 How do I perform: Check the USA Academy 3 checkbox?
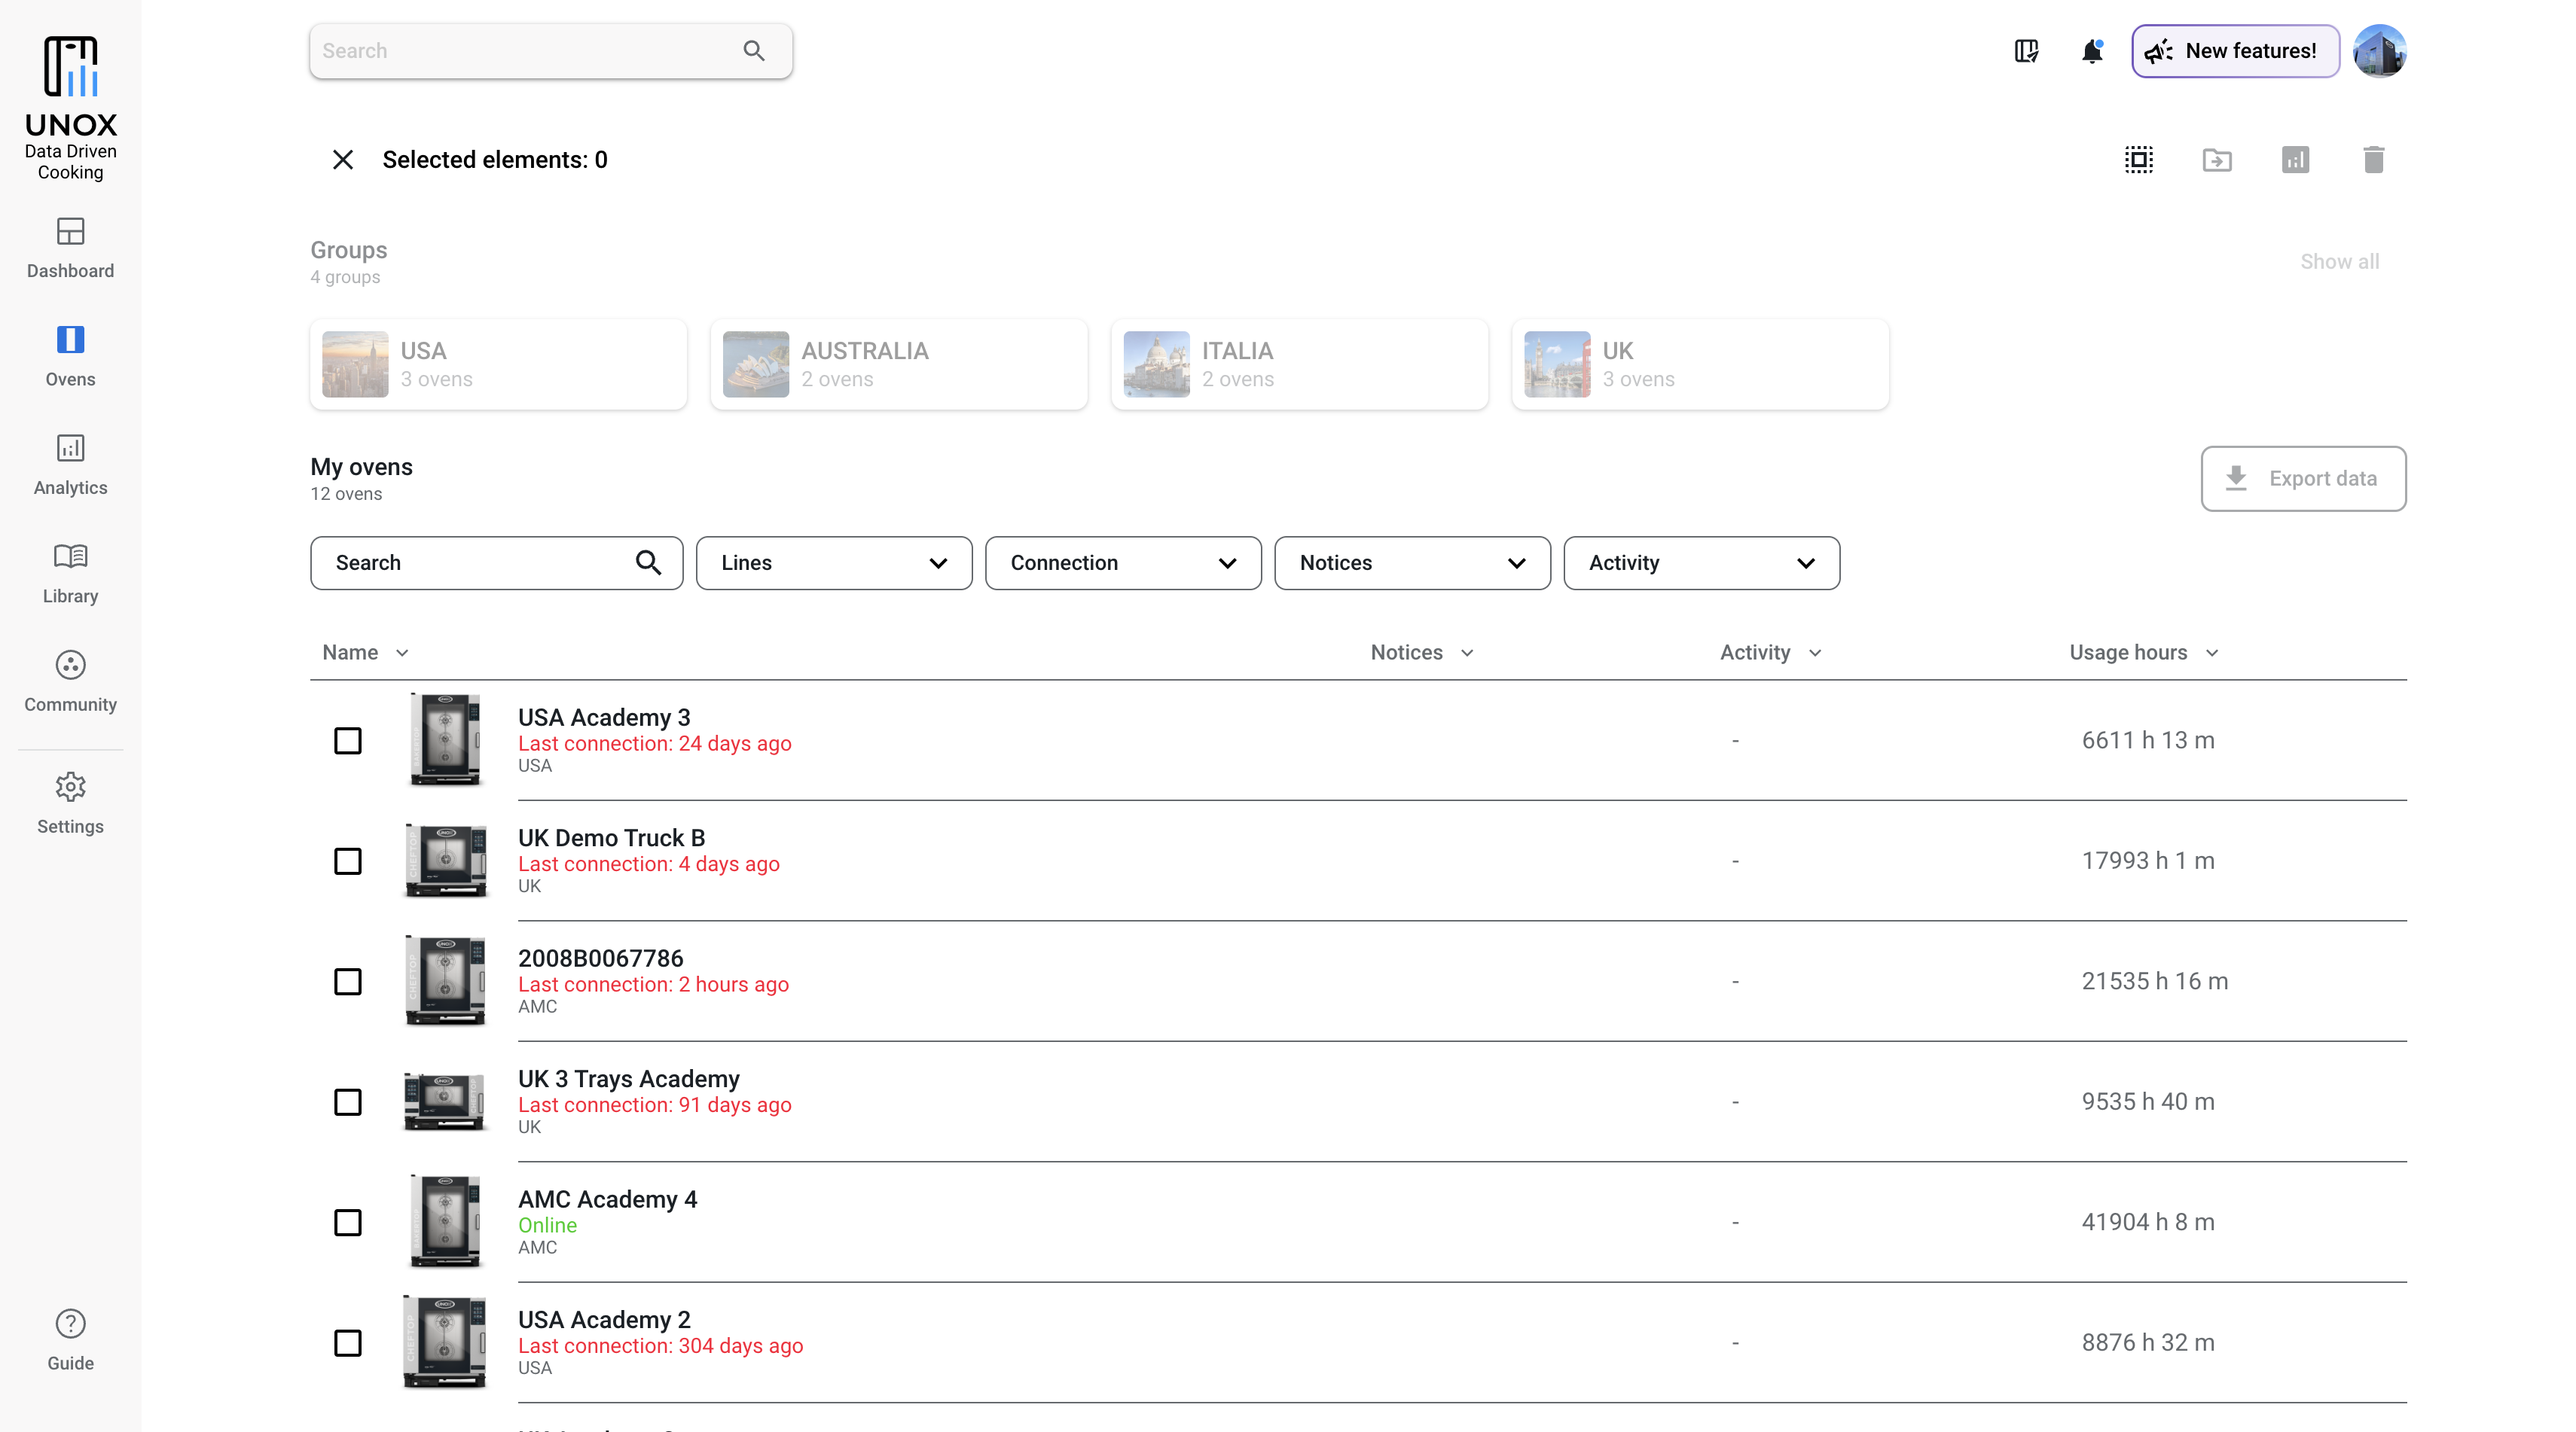point(347,741)
